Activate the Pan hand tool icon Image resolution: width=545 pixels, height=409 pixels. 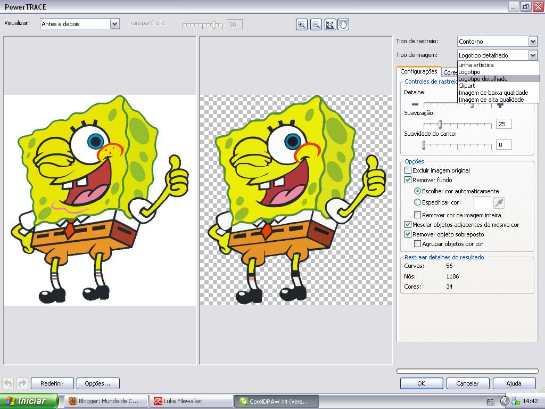click(343, 24)
